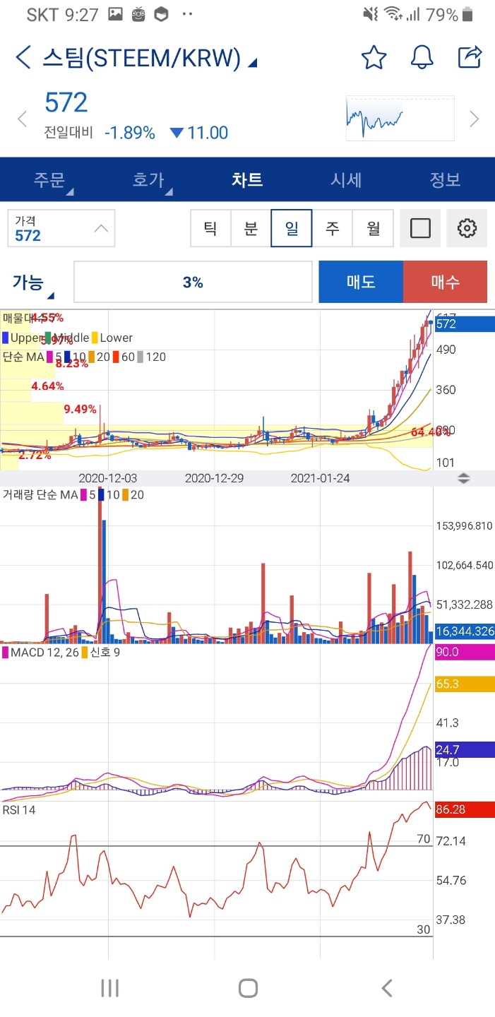Tap the Android navigation back button
The image size is (495, 1017).
(x=386, y=988)
